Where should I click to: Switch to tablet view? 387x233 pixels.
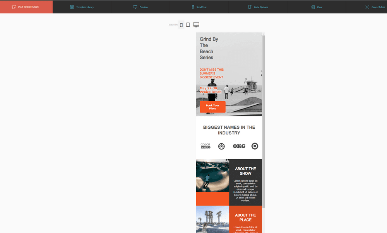click(x=188, y=25)
